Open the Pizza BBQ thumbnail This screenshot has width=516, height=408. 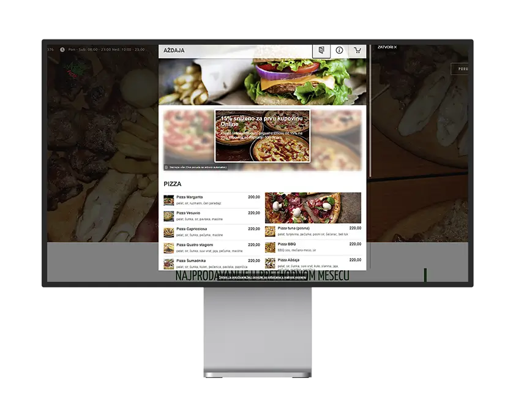tap(270, 247)
